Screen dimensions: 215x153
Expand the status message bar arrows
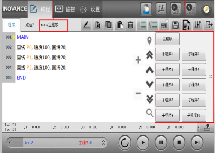[x=103, y=143]
